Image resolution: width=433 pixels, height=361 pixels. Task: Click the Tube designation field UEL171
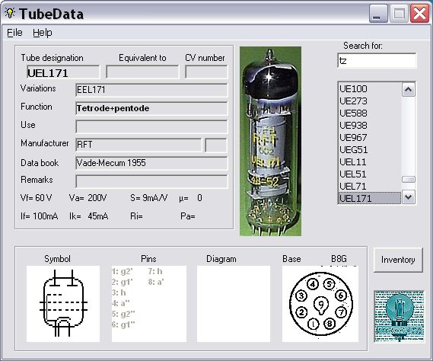point(63,72)
